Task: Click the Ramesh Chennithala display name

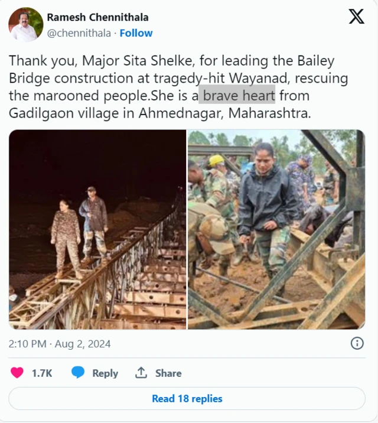Action: tap(97, 17)
